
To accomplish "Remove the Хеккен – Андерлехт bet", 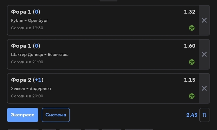I will click(204, 88).
